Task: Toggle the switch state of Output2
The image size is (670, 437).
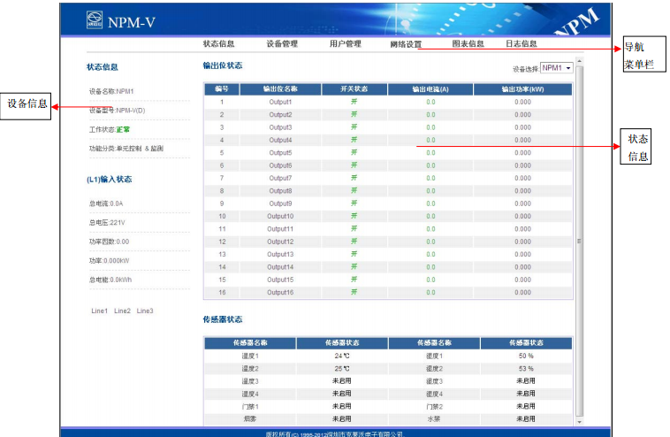Action: (x=354, y=115)
